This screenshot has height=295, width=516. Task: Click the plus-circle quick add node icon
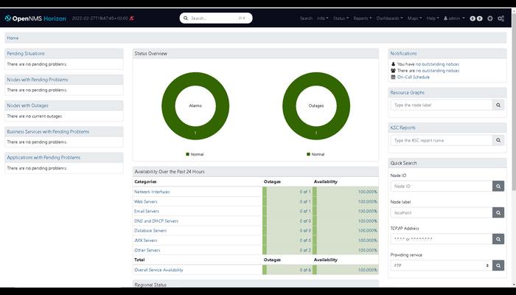pyautogui.click(x=490, y=18)
